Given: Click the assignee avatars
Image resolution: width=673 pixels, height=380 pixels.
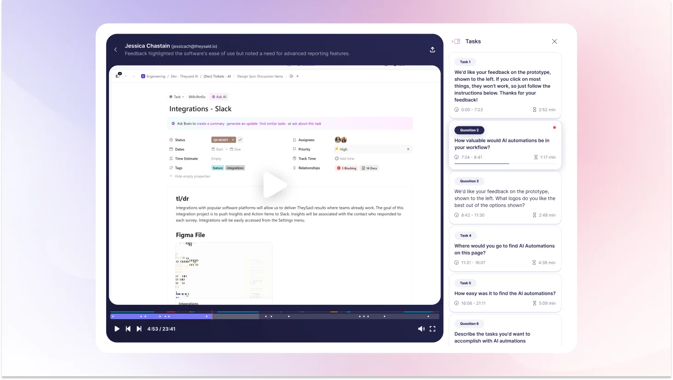Looking at the screenshot, I should (x=340, y=140).
